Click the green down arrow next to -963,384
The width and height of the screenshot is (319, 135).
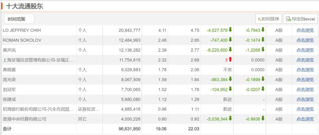point(230,79)
